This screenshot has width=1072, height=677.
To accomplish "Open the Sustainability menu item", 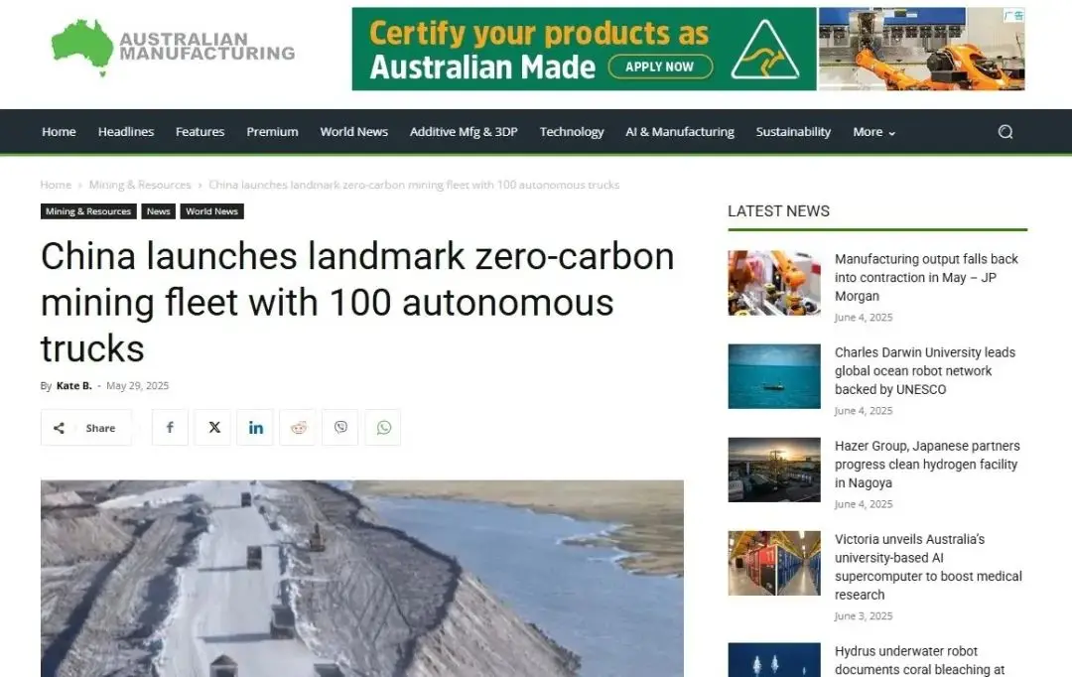I will point(793,132).
